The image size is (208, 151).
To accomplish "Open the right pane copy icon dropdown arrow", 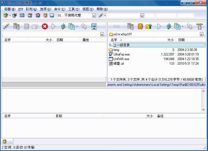I will pyautogui.click(x=183, y=27).
